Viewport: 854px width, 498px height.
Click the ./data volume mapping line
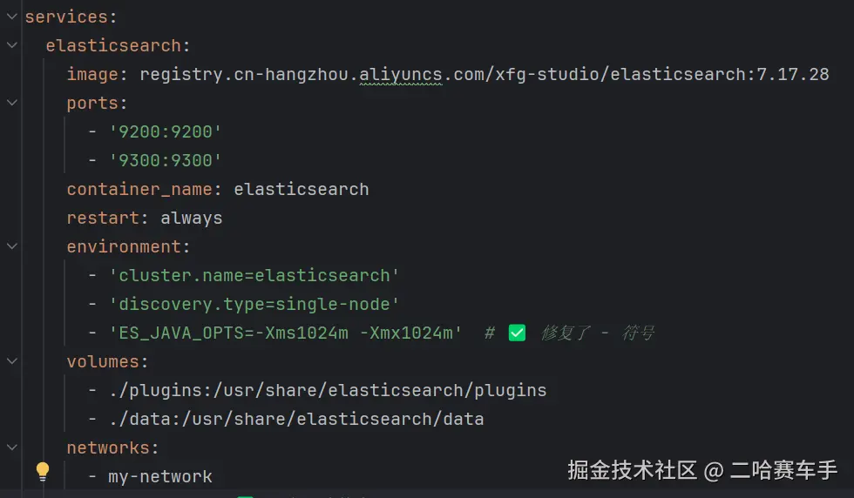296,419
